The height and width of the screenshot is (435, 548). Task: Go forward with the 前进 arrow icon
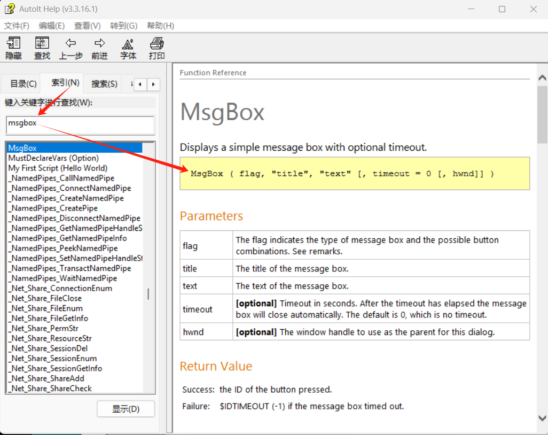point(99,48)
